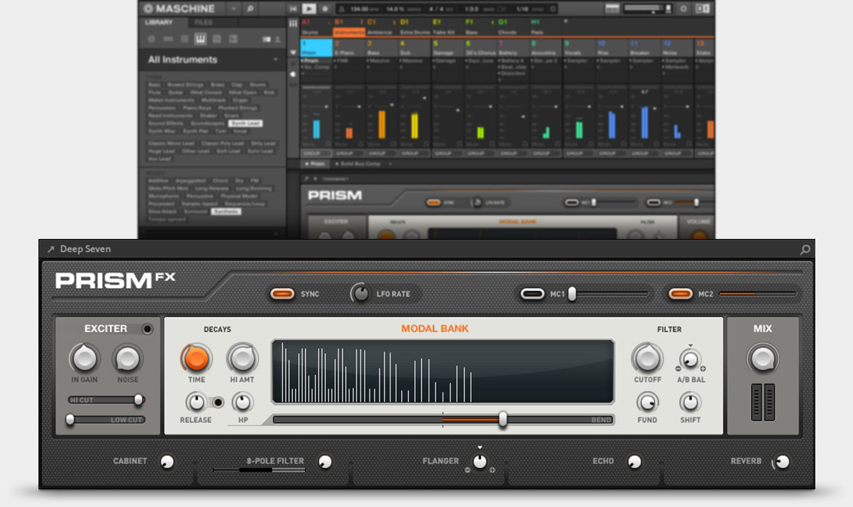The width and height of the screenshot is (853, 507).
Task: Click the LFO RATE knob
Action: click(x=360, y=293)
